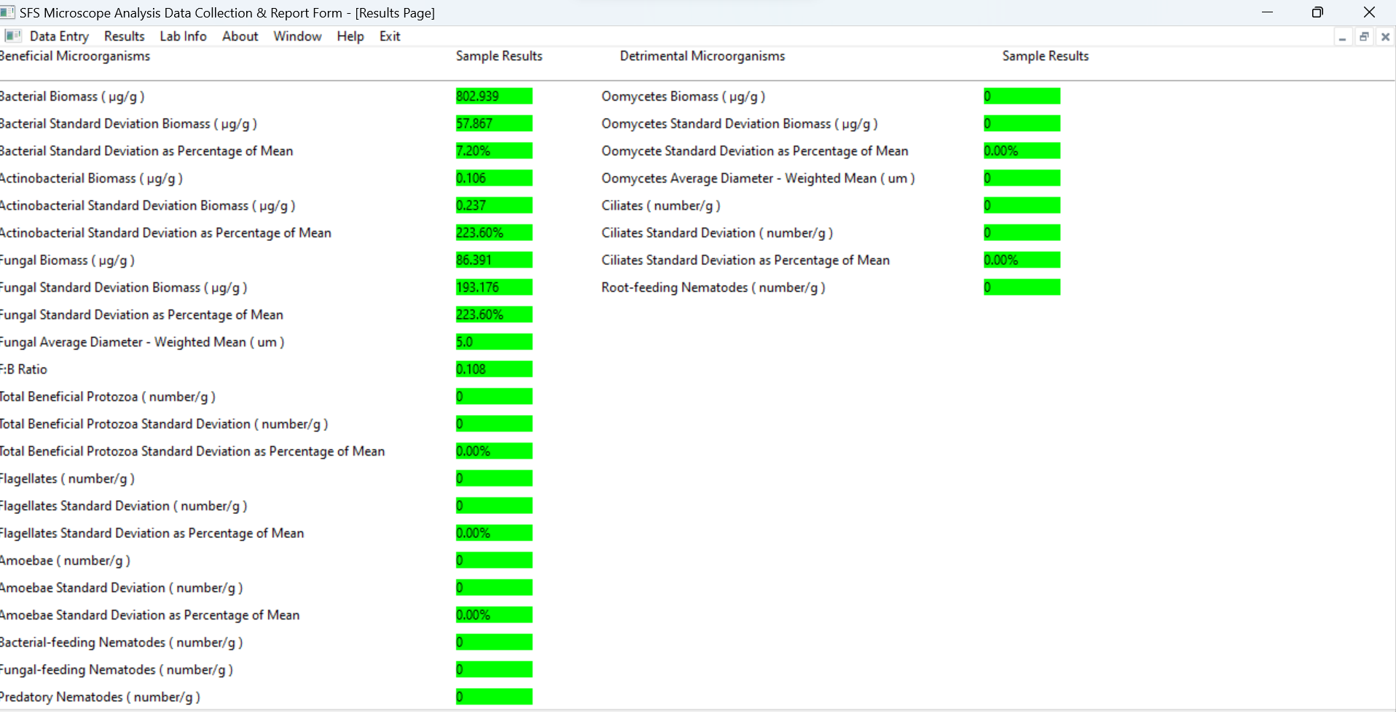This screenshot has width=1396, height=712.
Task: Minimize the main application window
Action: (x=1267, y=12)
